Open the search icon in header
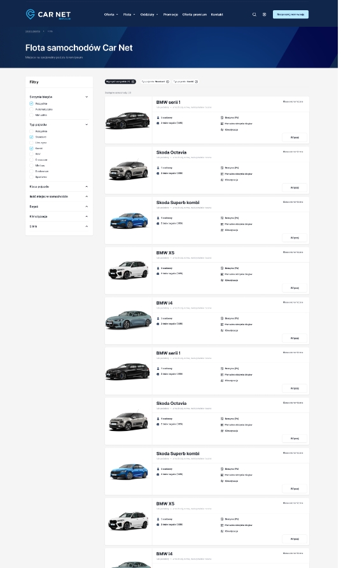Screen dimensions: 341x568 pos(254,15)
